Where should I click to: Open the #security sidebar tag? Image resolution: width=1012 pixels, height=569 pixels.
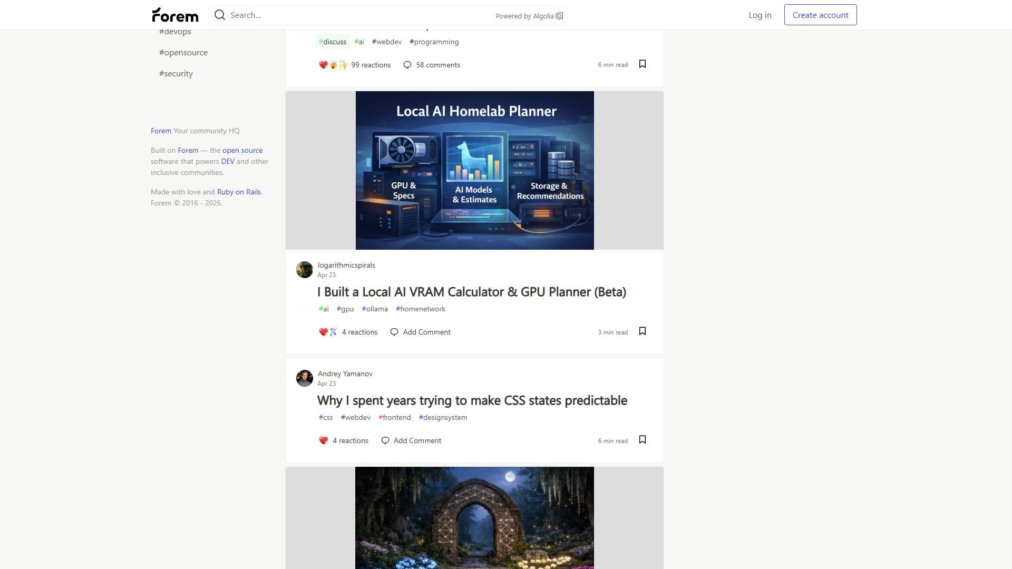tap(176, 74)
